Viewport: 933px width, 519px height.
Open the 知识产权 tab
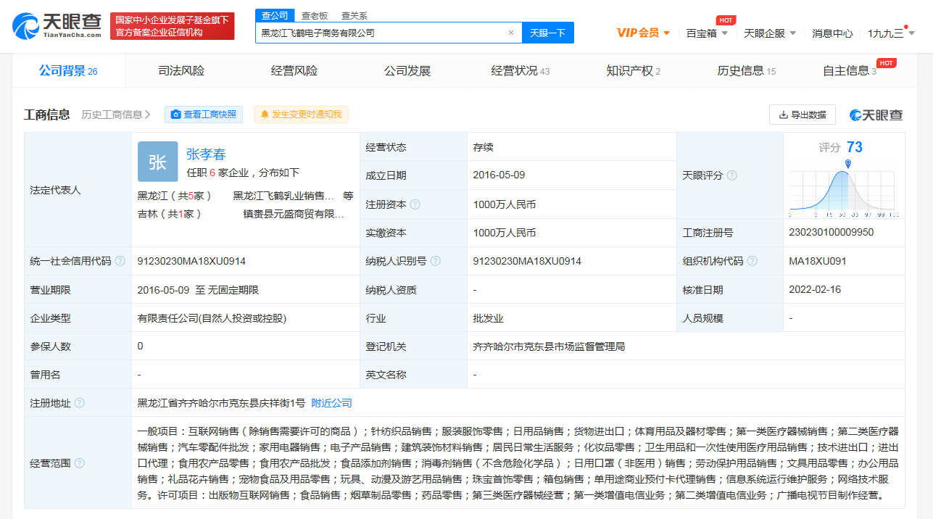click(632, 71)
